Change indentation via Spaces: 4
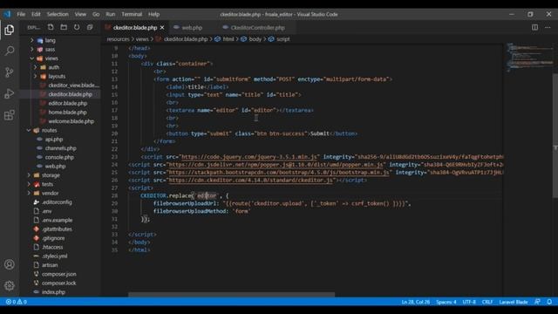The width and height of the screenshot is (558, 314). (446, 302)
